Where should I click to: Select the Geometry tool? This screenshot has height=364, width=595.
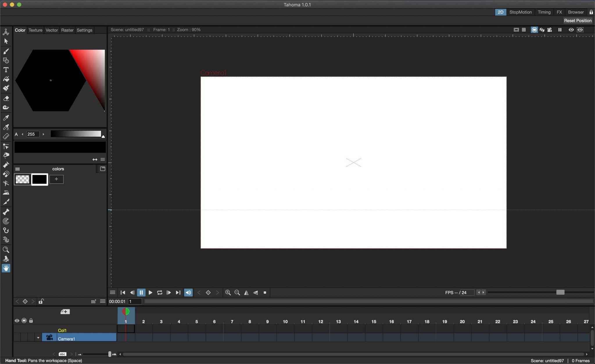coord(6,60)
